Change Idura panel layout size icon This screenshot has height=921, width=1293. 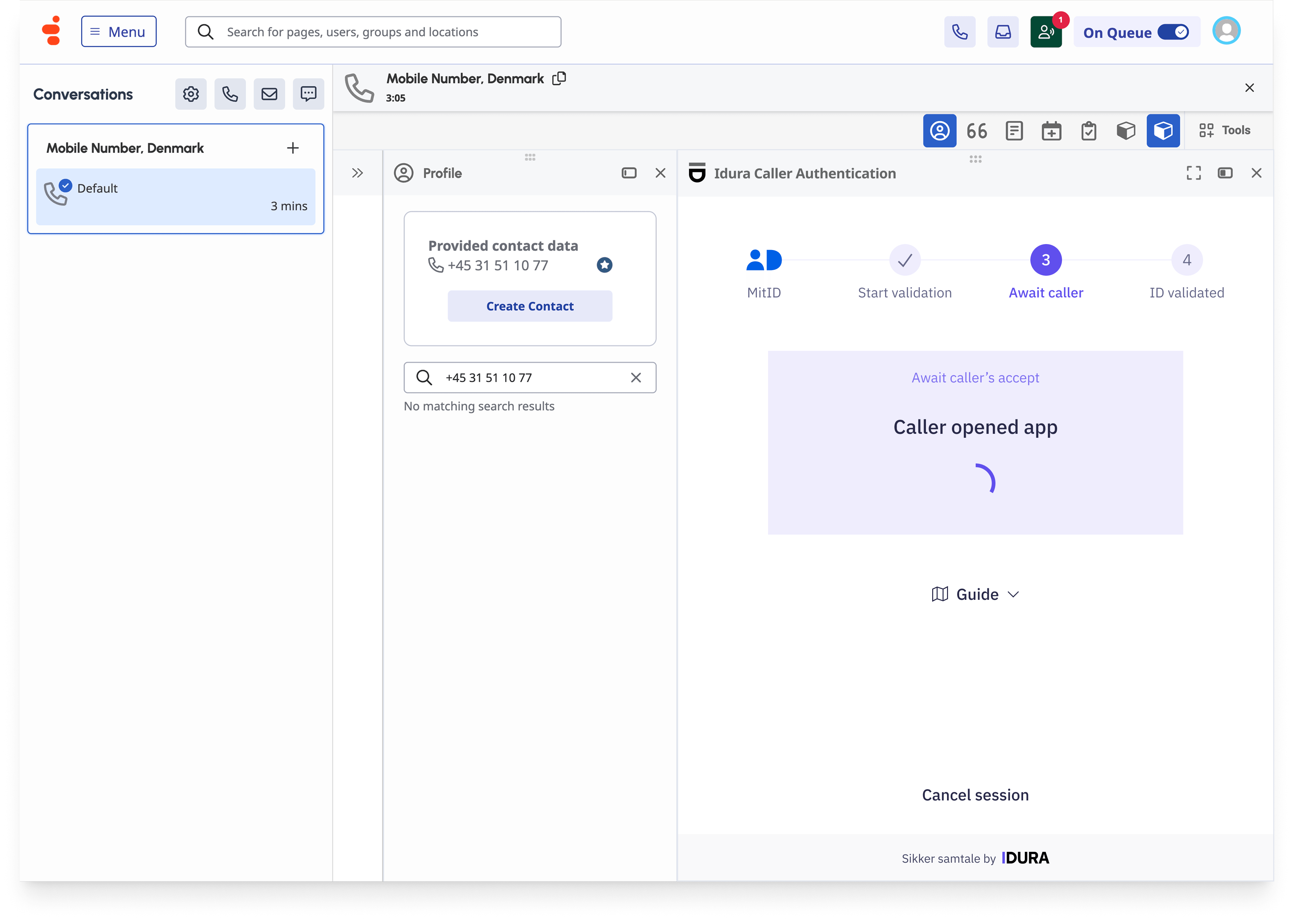coord(1224,173)
